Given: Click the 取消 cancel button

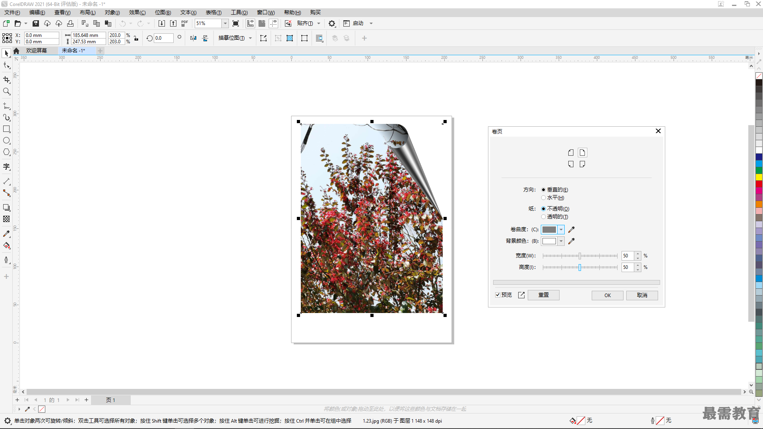Looking at the screenshot, I should coord(642,295).
